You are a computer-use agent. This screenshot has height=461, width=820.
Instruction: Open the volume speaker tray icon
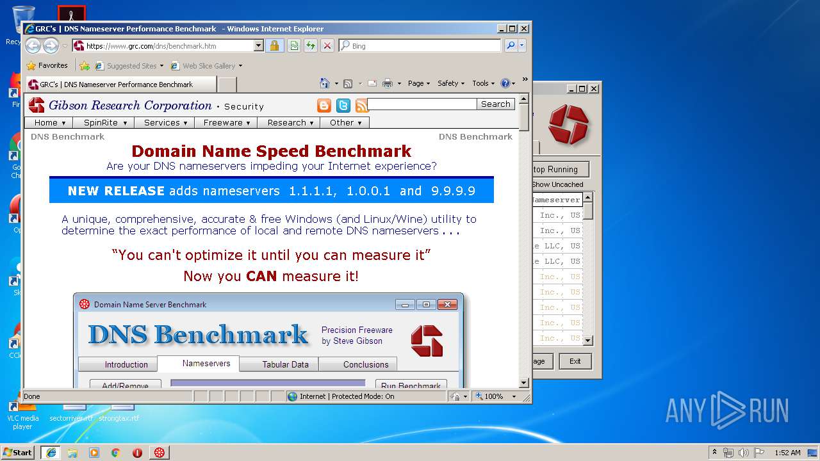(743, 453)
